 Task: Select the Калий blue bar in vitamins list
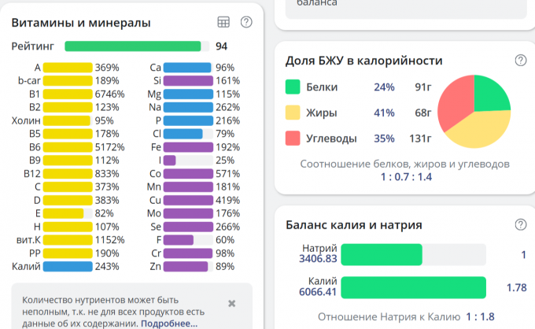tap(68, 266)
